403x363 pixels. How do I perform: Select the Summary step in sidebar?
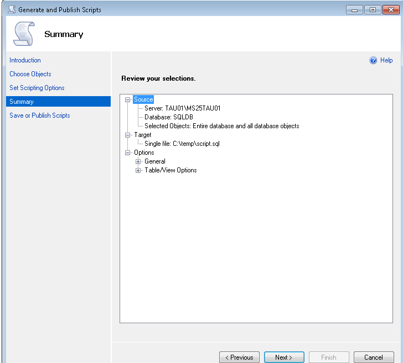click(x=22, y=102)
